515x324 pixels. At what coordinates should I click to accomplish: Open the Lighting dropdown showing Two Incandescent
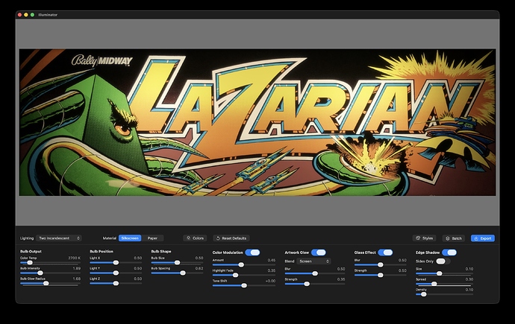click(59, 238)
